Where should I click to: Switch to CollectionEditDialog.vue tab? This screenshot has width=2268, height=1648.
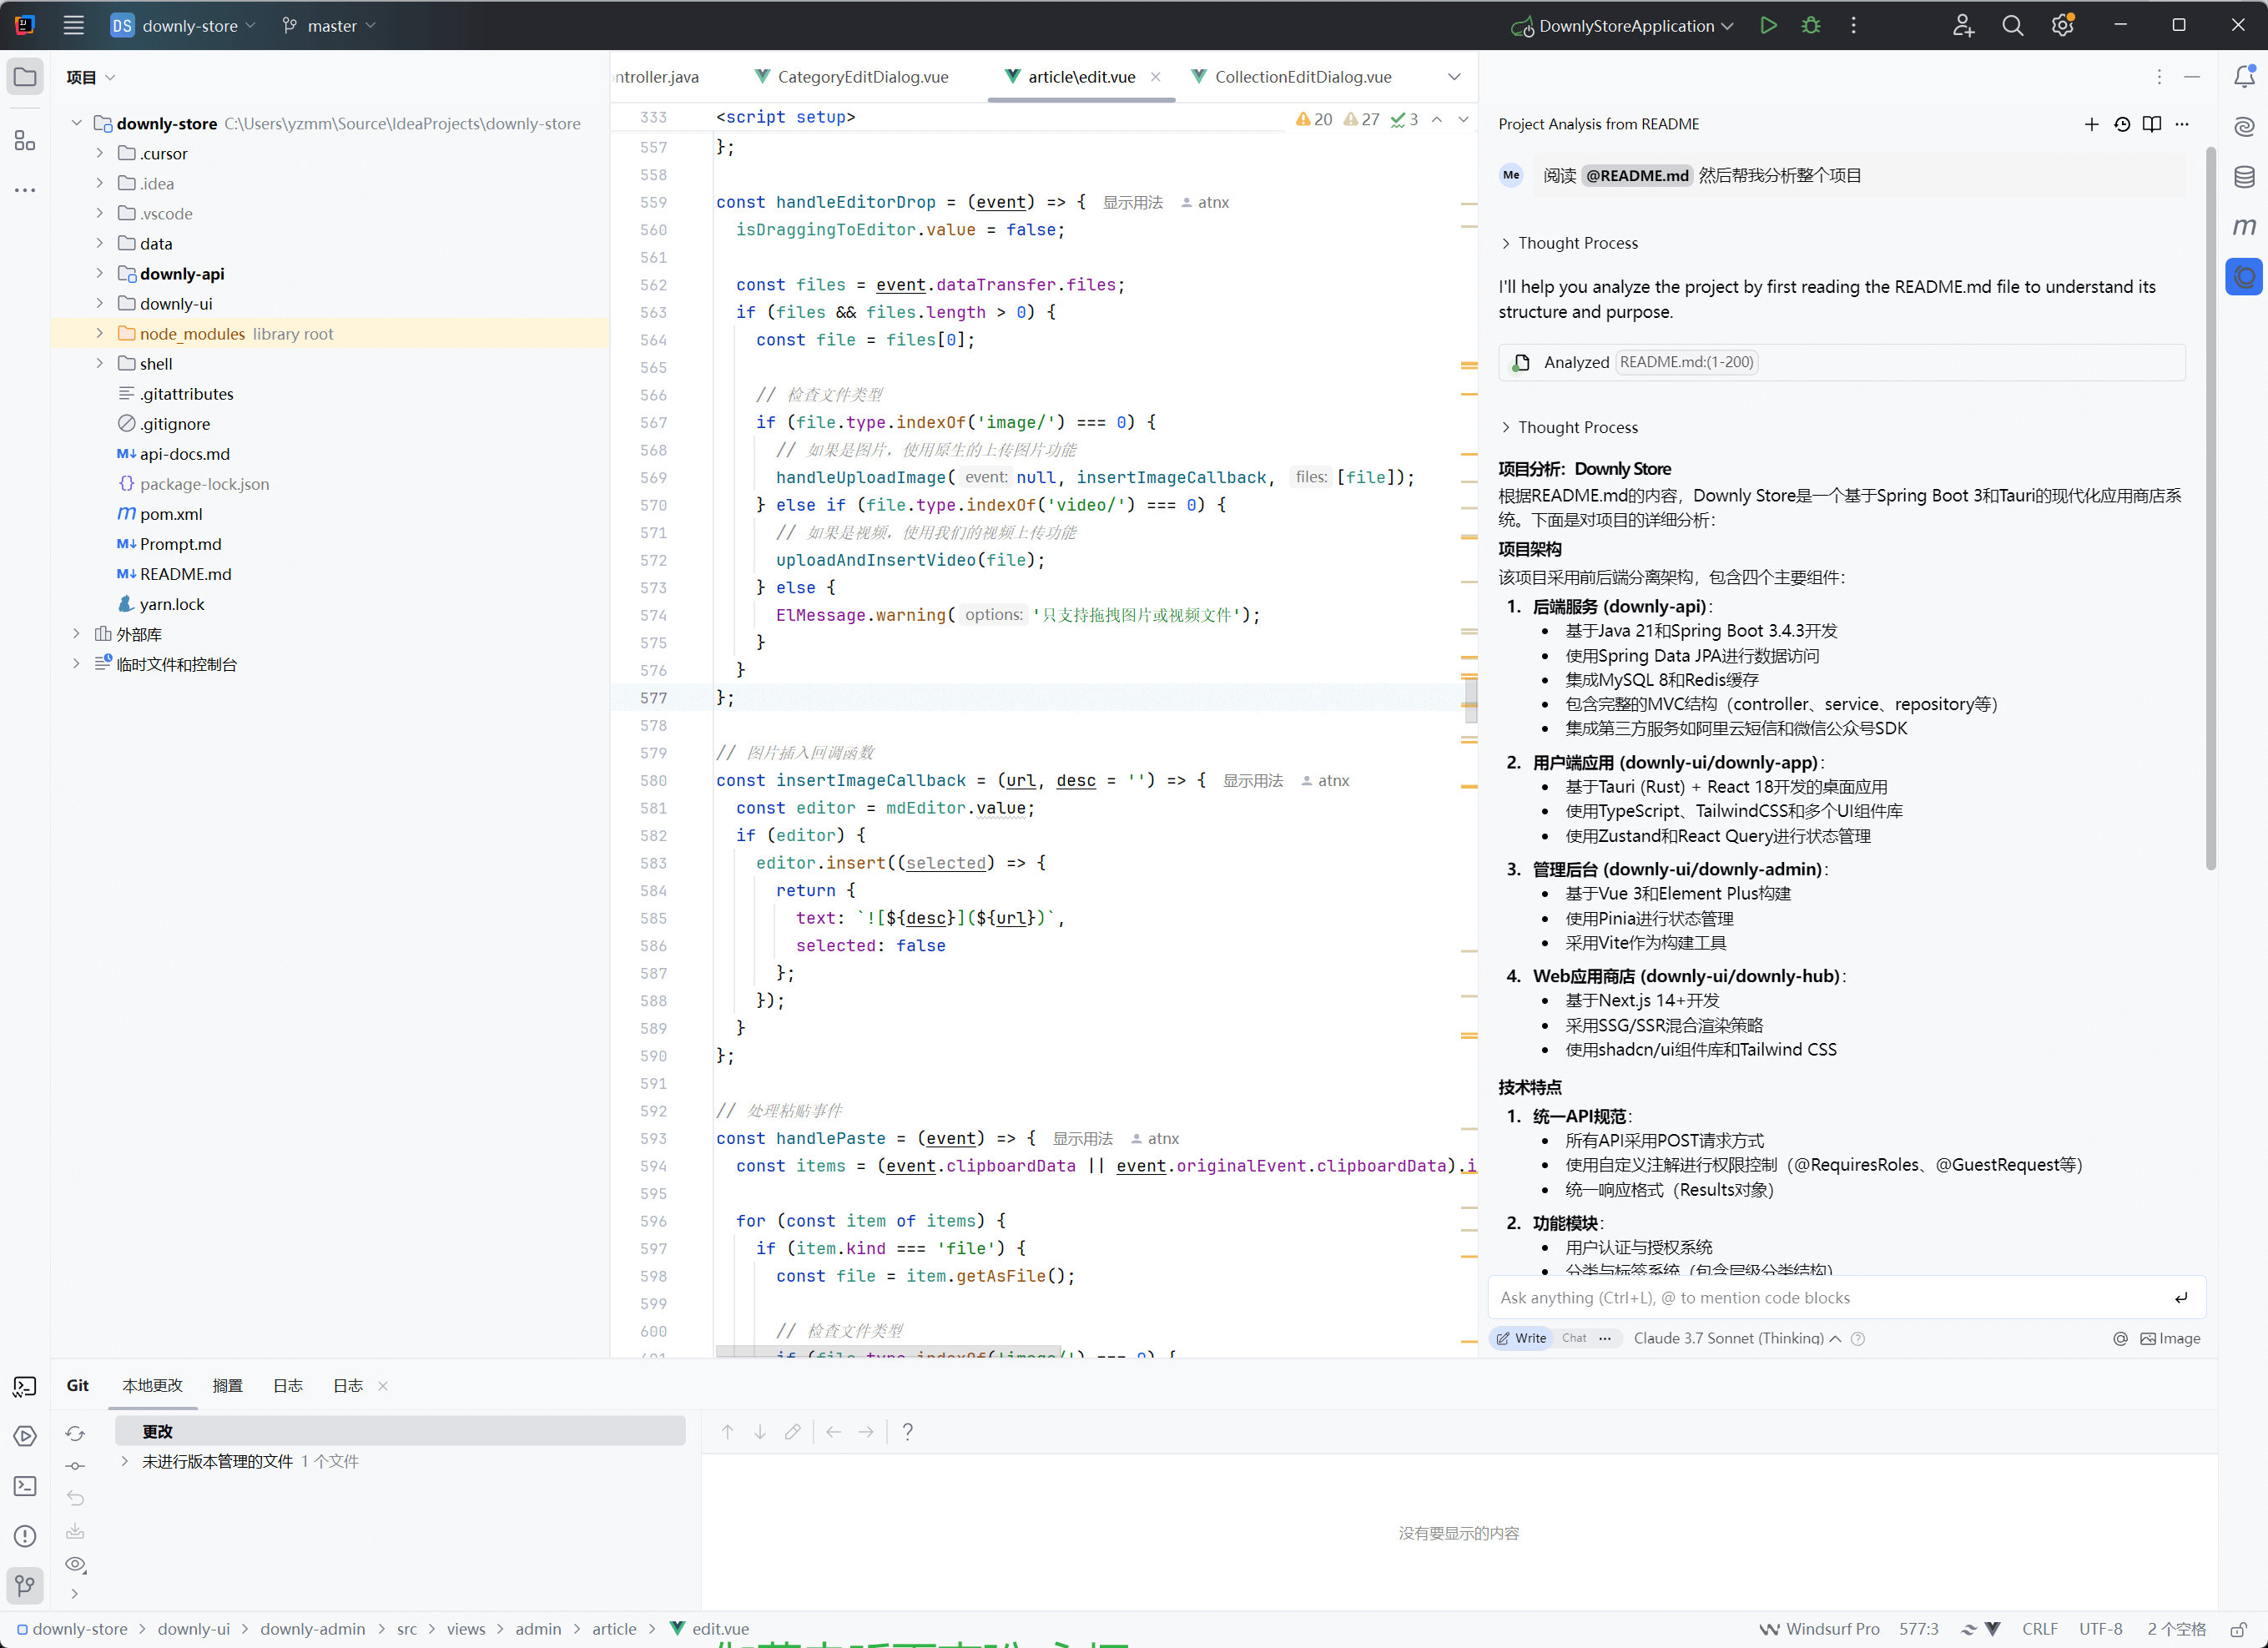tap(1292, 77)
